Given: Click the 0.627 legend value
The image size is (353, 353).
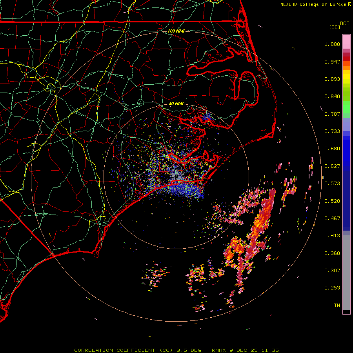Looking at the screenshot, I should [x=332, y=166].
